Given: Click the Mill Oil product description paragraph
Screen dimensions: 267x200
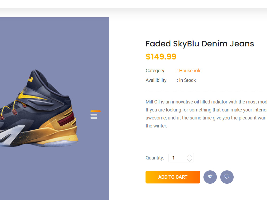Looking at the screenshot, I should [x=206, y=114].
